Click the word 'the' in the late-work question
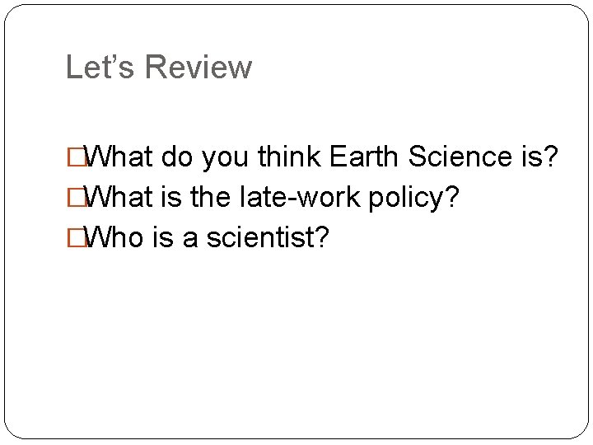Viewport: 593px width, 445px height. [210, 196]
